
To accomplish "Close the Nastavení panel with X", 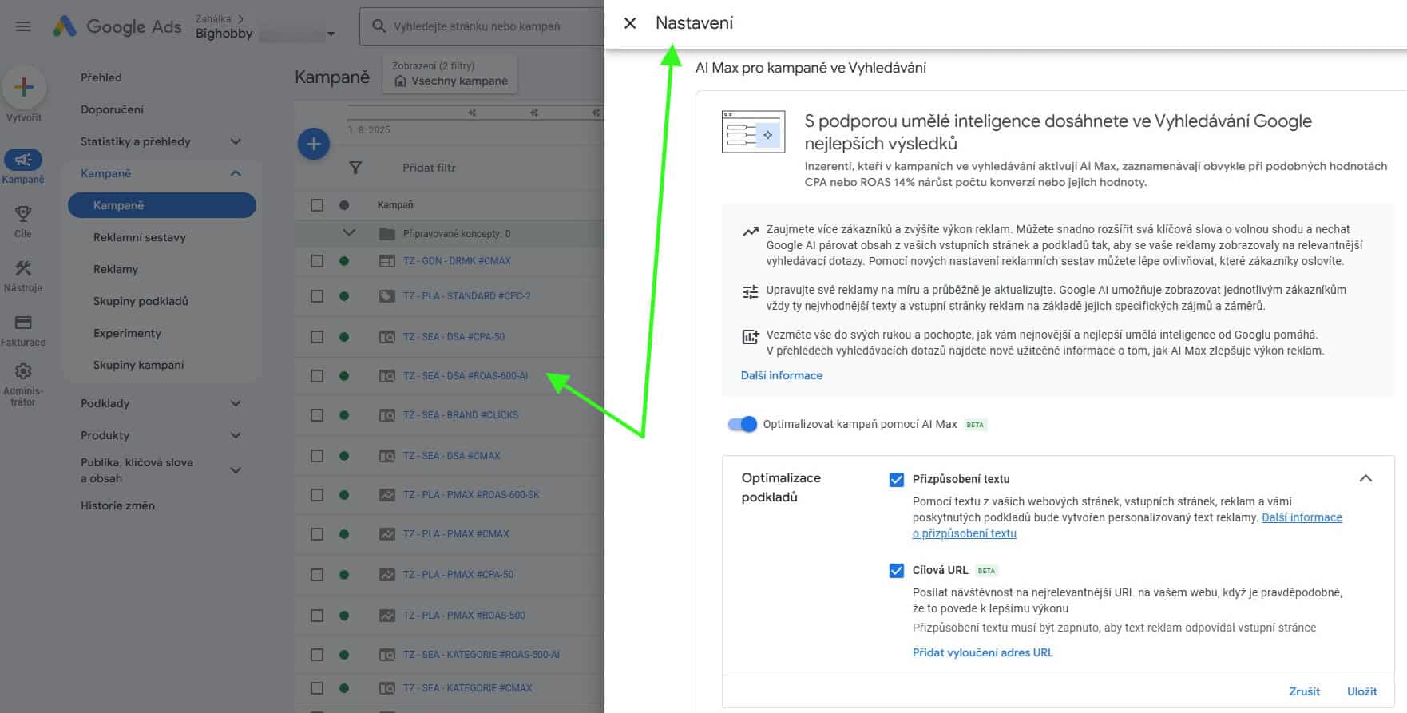I will pyautogui.click(x=630, y=23).
